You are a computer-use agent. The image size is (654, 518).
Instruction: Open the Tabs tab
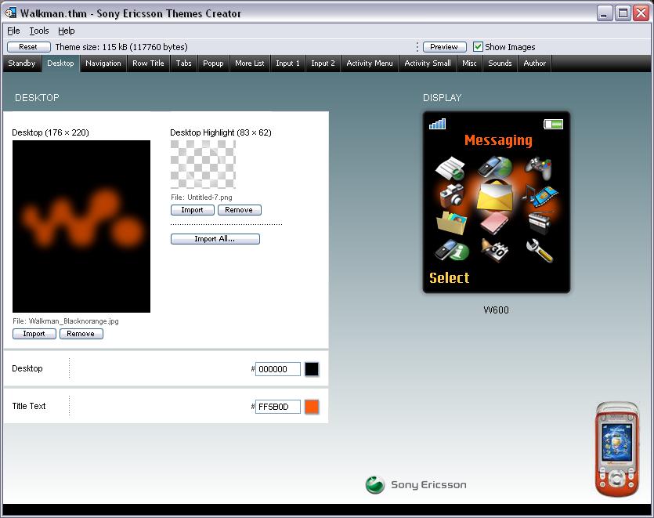coord(183,63)
